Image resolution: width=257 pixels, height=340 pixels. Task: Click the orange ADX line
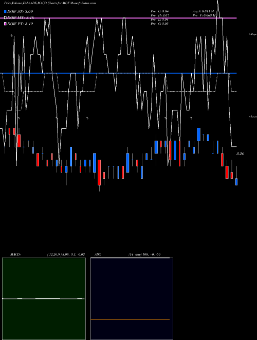[130, 319]
